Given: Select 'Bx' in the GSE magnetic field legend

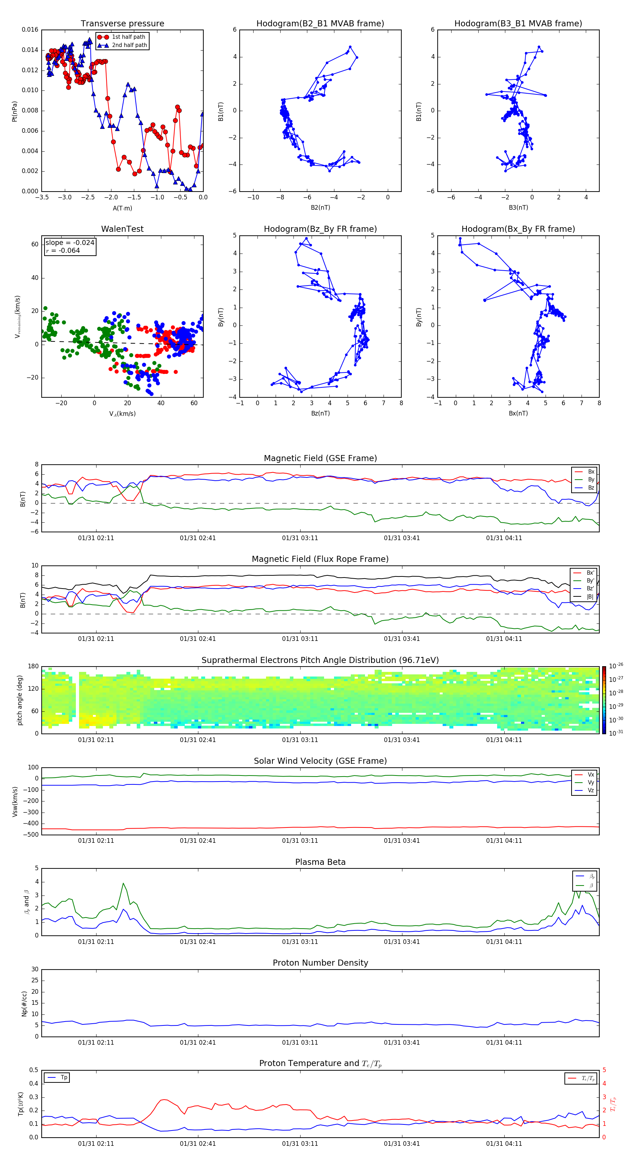Looking at the screenshot, I should [585, 472].
